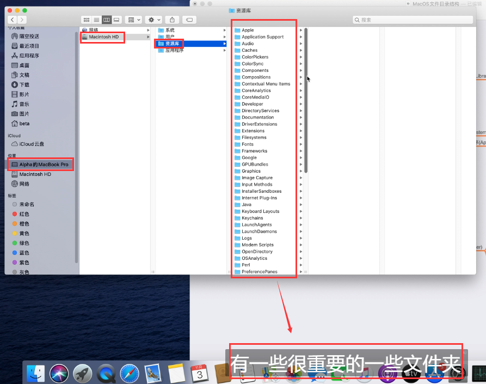
Task: Open 图片 in the sidebar
Action: (x=21, y=114)
